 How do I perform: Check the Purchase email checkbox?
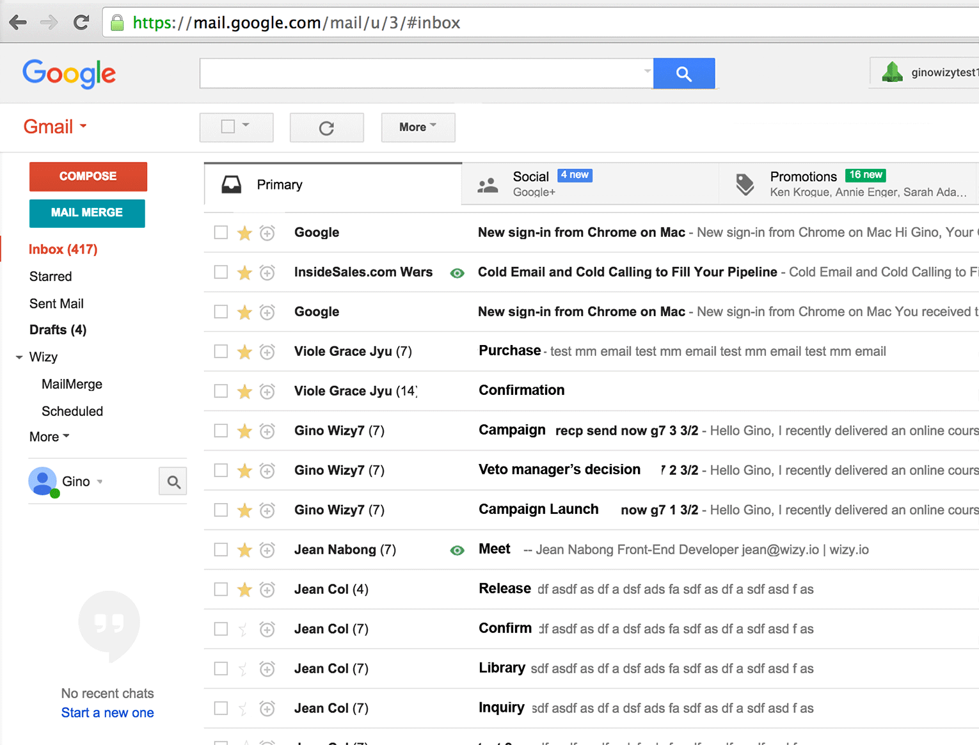pyautogui.click(x=221, y=351)
